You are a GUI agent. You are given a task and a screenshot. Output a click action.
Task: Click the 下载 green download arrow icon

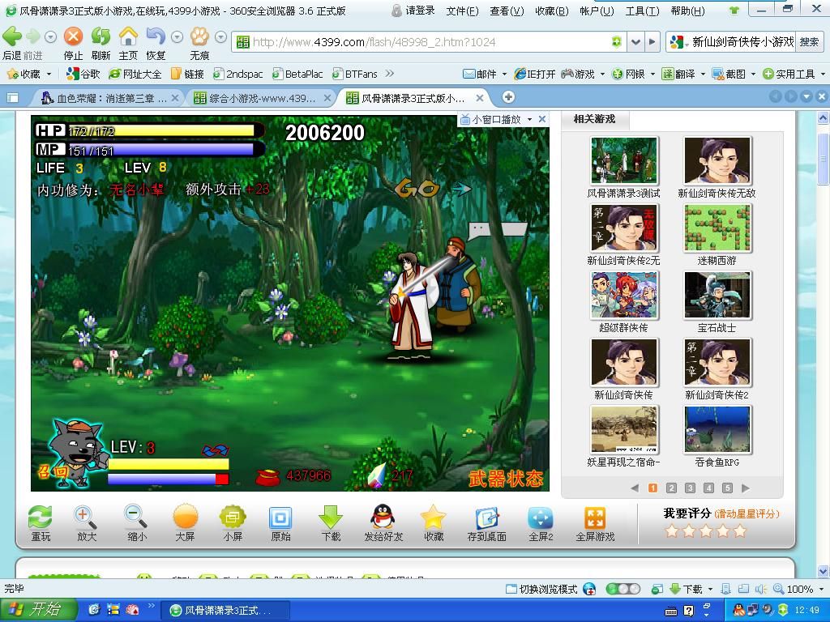pyautogui.click(x=331, y=517)
